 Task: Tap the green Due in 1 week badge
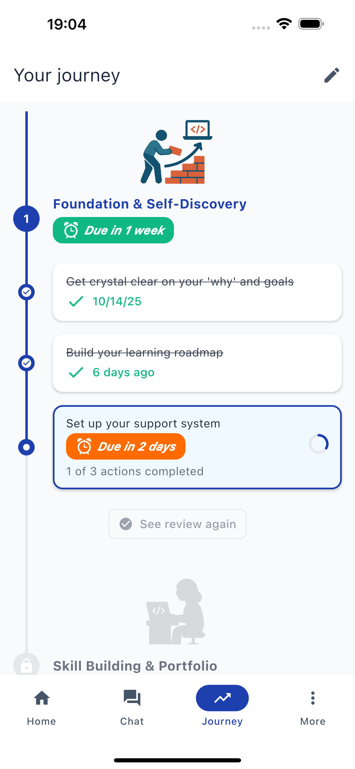113,230
